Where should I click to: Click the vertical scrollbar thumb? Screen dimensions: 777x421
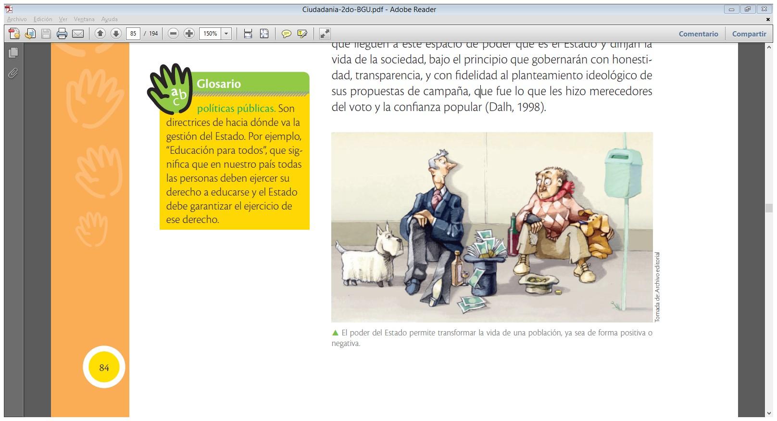point(769,208)
